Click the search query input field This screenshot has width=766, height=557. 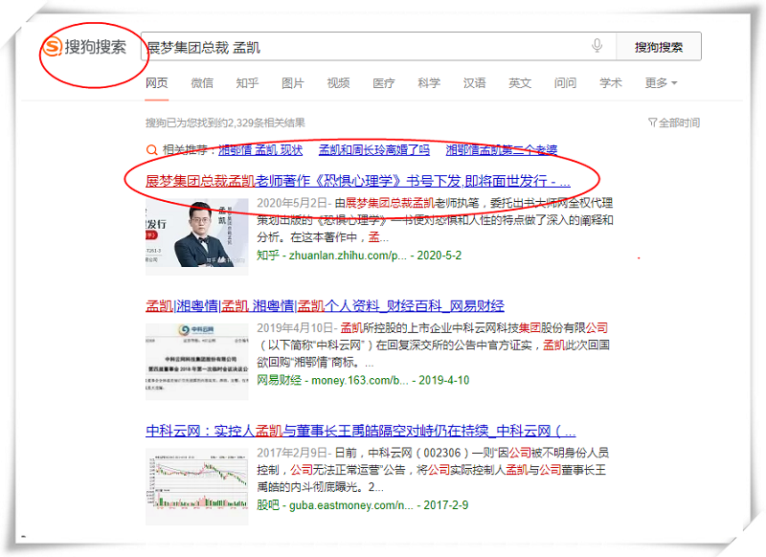click(364, 47)
